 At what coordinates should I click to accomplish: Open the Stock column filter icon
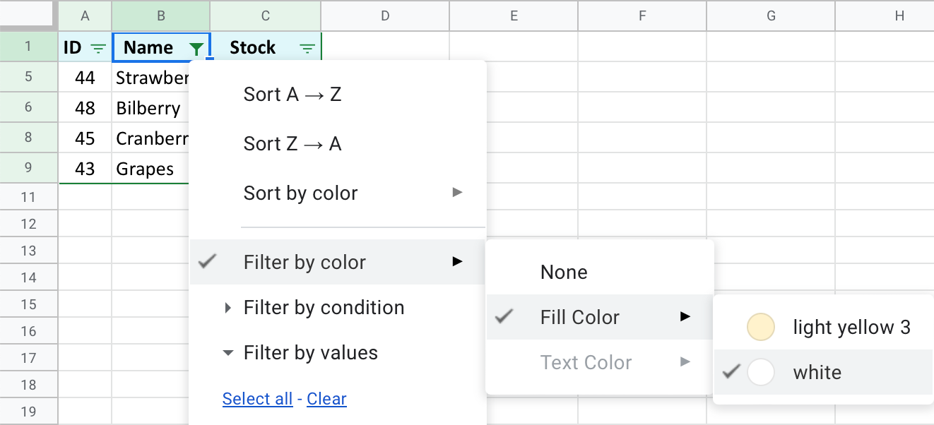click(x=307, y=48)
